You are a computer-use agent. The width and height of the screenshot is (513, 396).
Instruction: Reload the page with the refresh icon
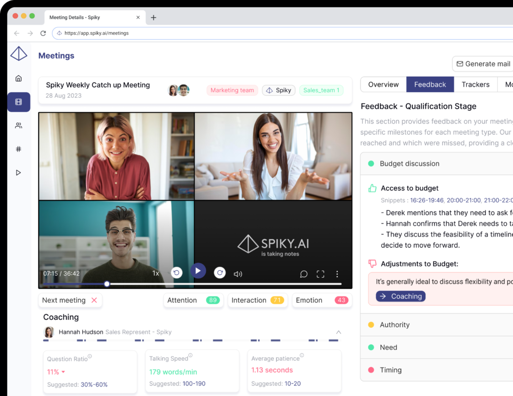[x=43, y=33]
